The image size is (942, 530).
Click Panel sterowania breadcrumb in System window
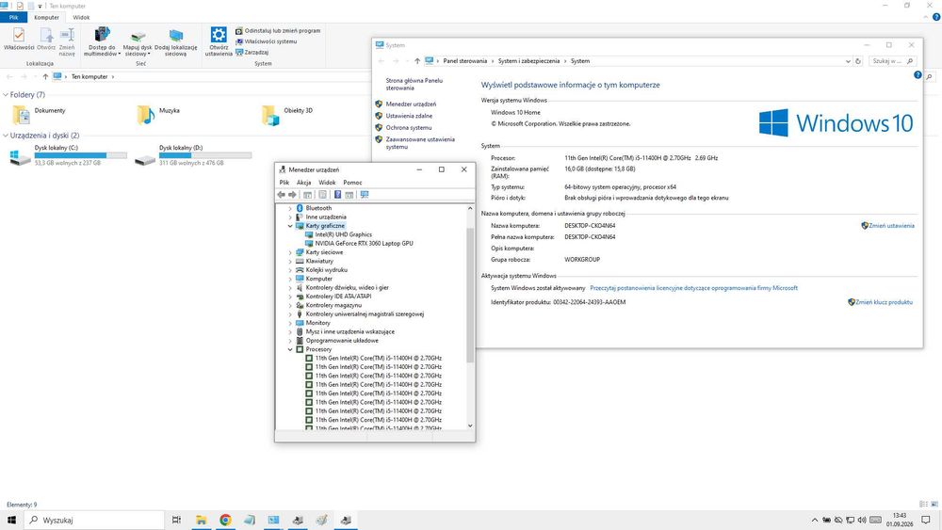pos(464,61)
